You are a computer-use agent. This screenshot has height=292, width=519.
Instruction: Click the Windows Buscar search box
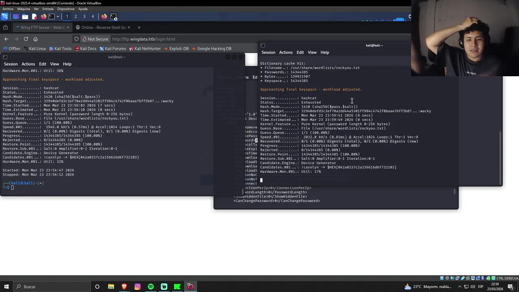[51, 287]
